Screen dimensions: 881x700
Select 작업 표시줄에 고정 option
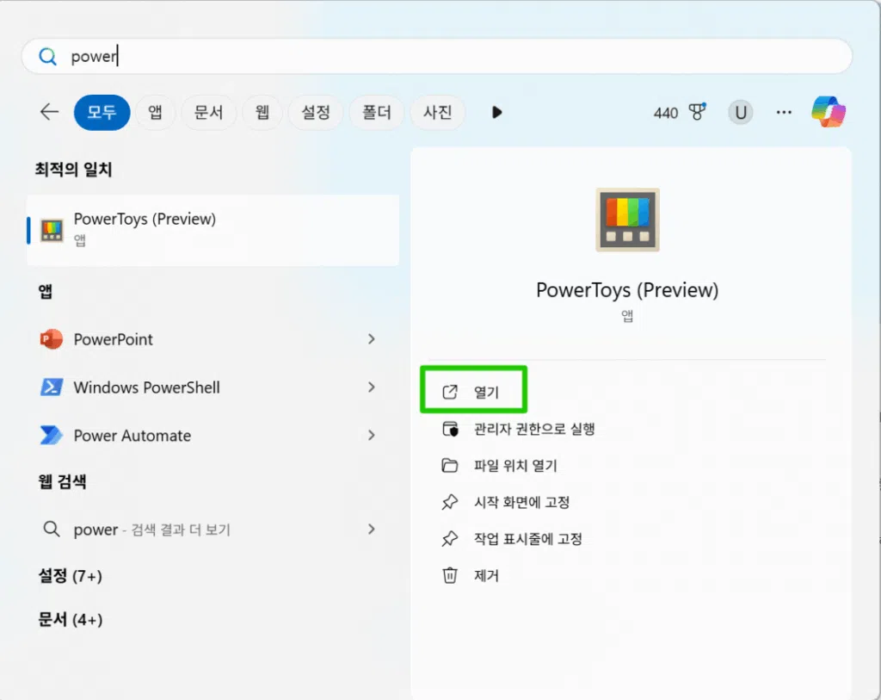click(527, 539)
